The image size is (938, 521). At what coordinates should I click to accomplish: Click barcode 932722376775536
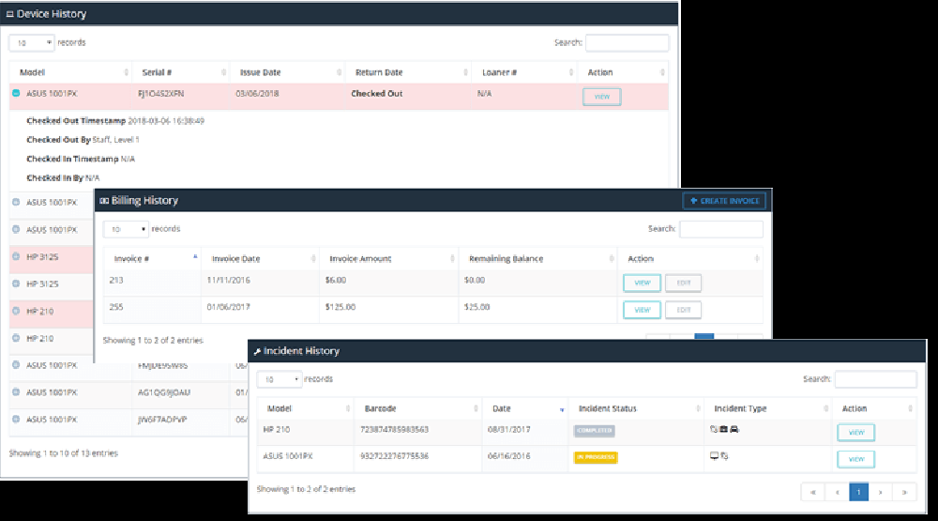coord(394,456)
